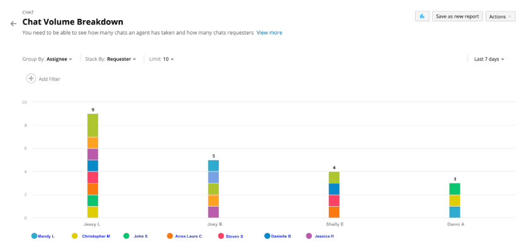This screenshot has width=529, height=252.
Task: Open the Stack By Requester dropdown
Action: click(121, 59)
